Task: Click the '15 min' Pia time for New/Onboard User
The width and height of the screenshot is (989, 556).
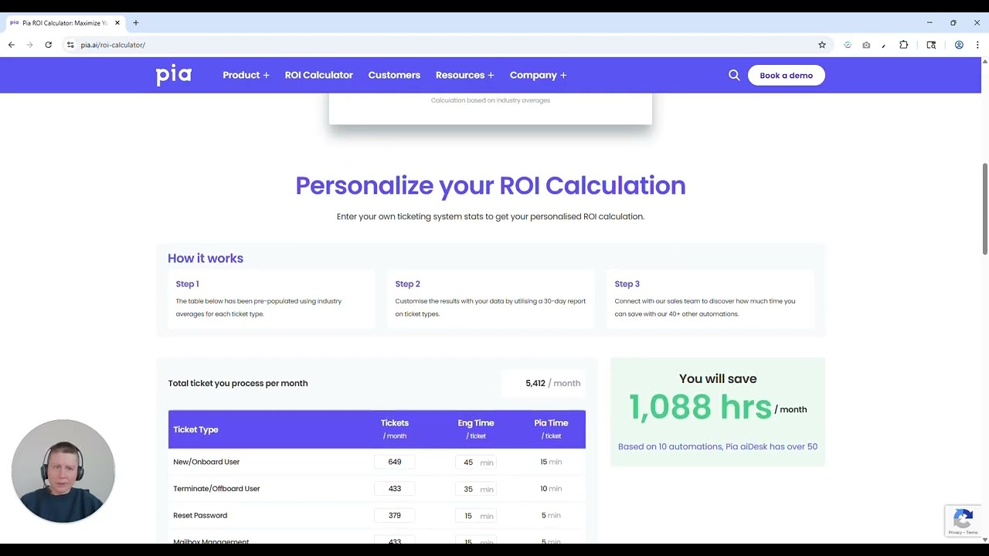Action: tap(551, 462)
